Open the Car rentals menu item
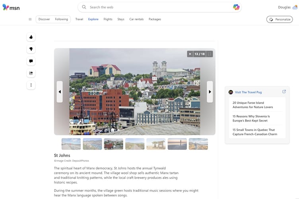 pos(136,19)
